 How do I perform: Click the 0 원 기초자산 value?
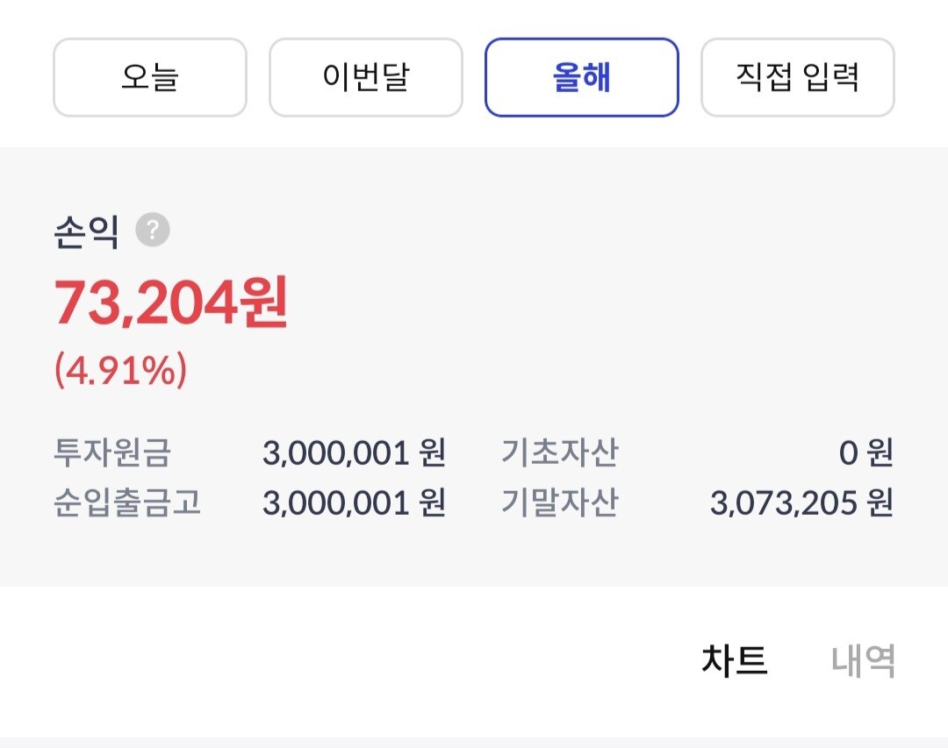[x=865, y=453]
